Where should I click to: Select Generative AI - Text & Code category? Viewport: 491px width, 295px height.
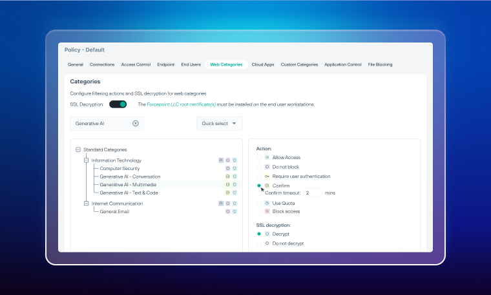(129, 193)
